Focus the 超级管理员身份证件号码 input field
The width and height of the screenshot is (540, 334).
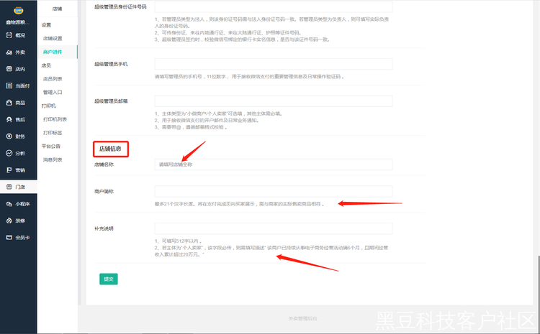(274, 6)
